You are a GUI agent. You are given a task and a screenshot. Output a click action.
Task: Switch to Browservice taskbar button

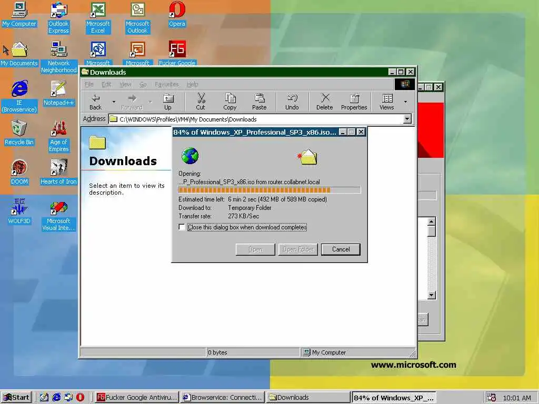(x=223, y=398)
